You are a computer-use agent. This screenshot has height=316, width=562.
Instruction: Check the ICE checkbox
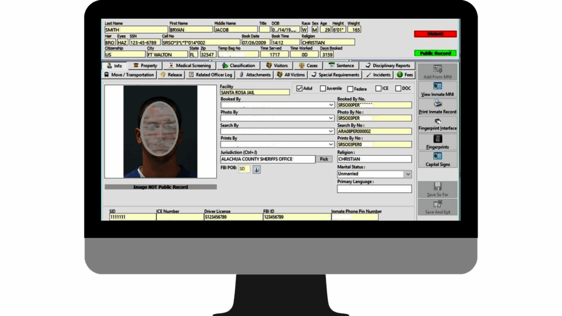[x=379, y=88]
